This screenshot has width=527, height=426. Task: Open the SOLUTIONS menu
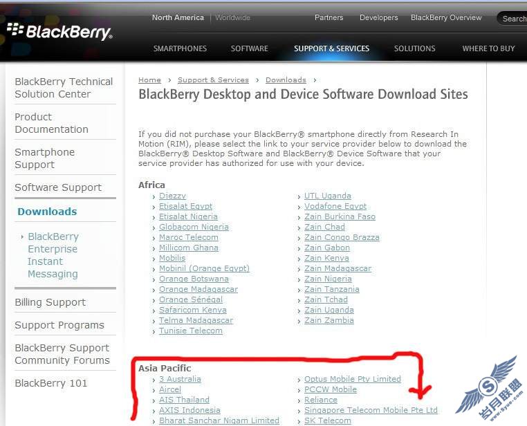414,48
